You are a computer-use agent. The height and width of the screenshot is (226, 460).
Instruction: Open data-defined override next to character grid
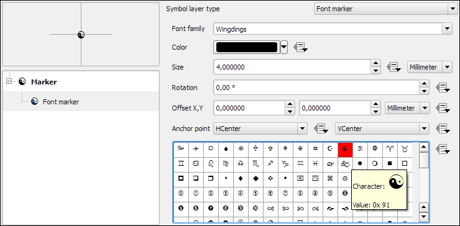tap(443, 148)
